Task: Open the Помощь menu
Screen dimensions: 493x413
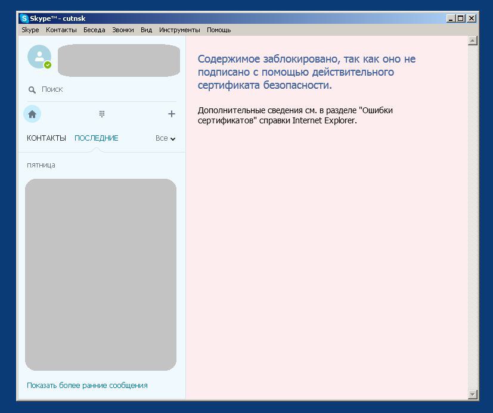Action: 219,30
